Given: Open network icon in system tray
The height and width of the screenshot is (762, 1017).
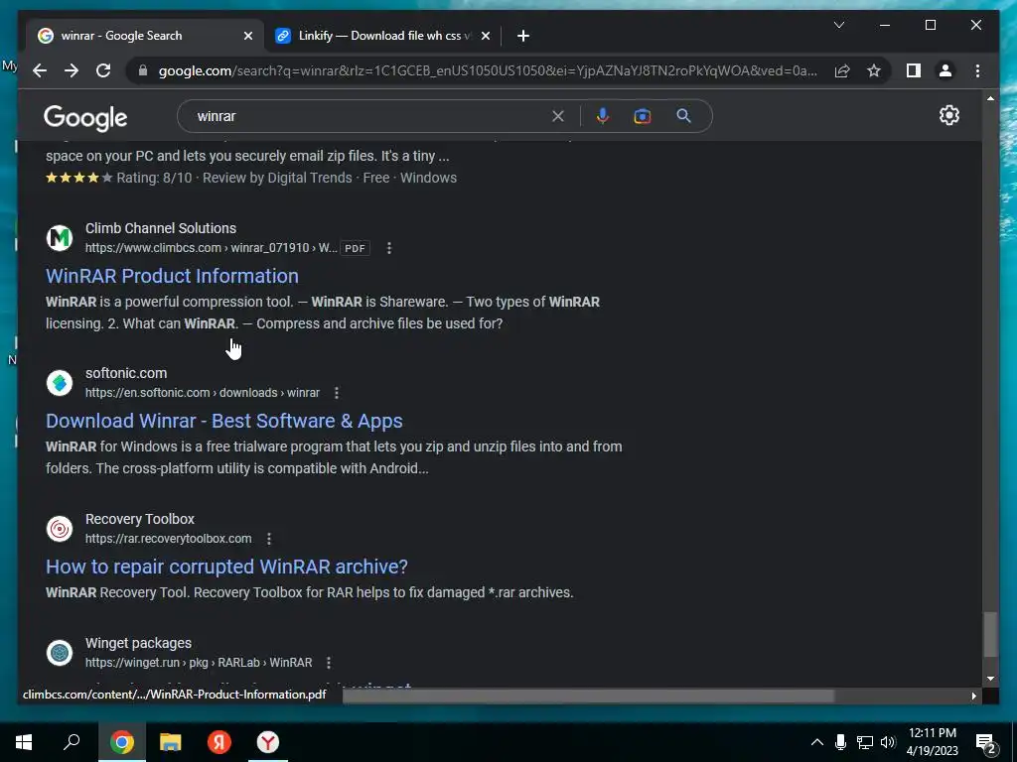Looking at the screenshot, I should pos(864,742).
